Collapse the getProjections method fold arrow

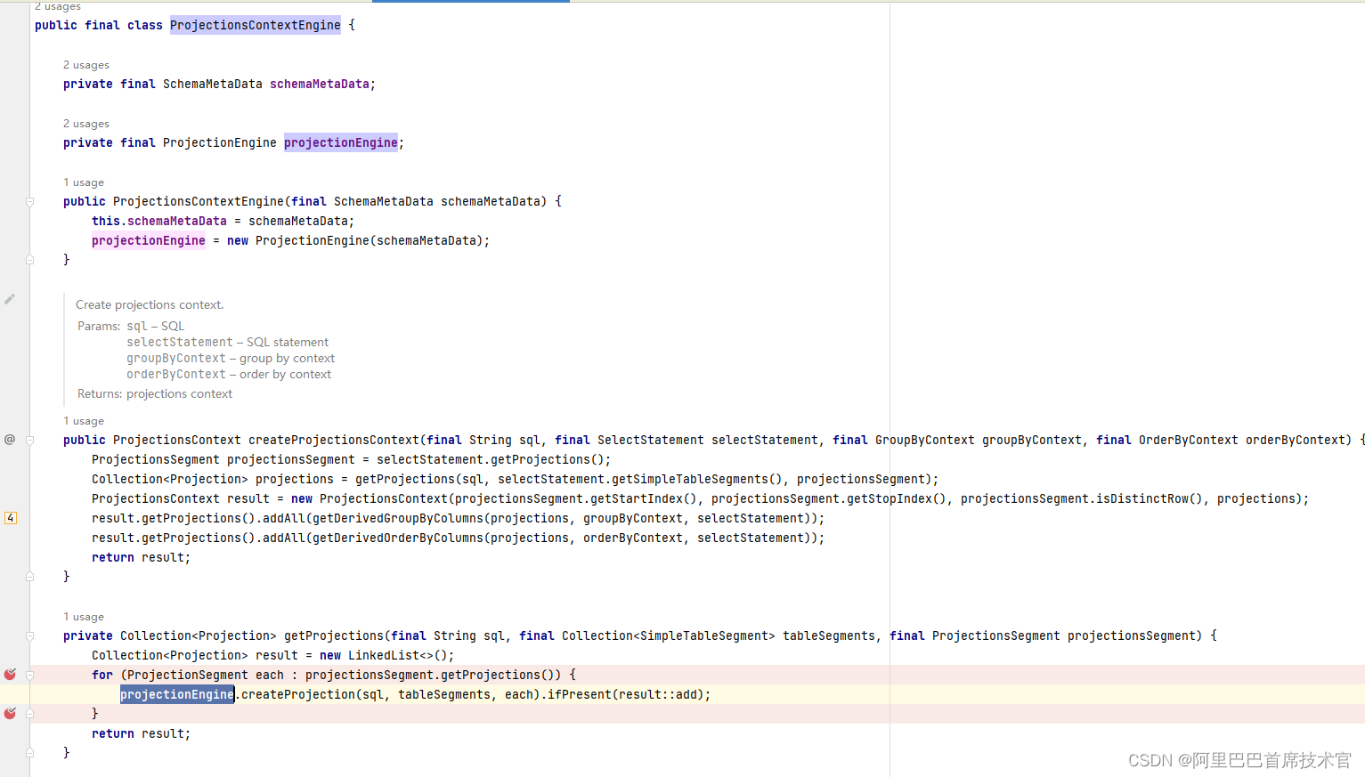click(x=29, y=635)
